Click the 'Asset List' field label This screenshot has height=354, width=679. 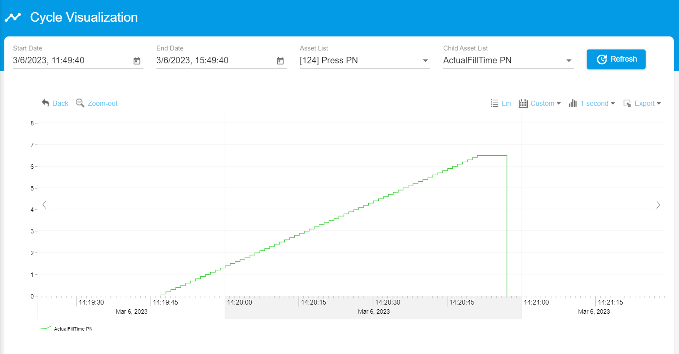point(314,48)
